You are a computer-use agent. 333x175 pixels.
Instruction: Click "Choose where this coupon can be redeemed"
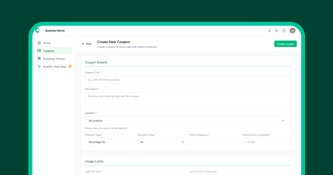point(106,128)
